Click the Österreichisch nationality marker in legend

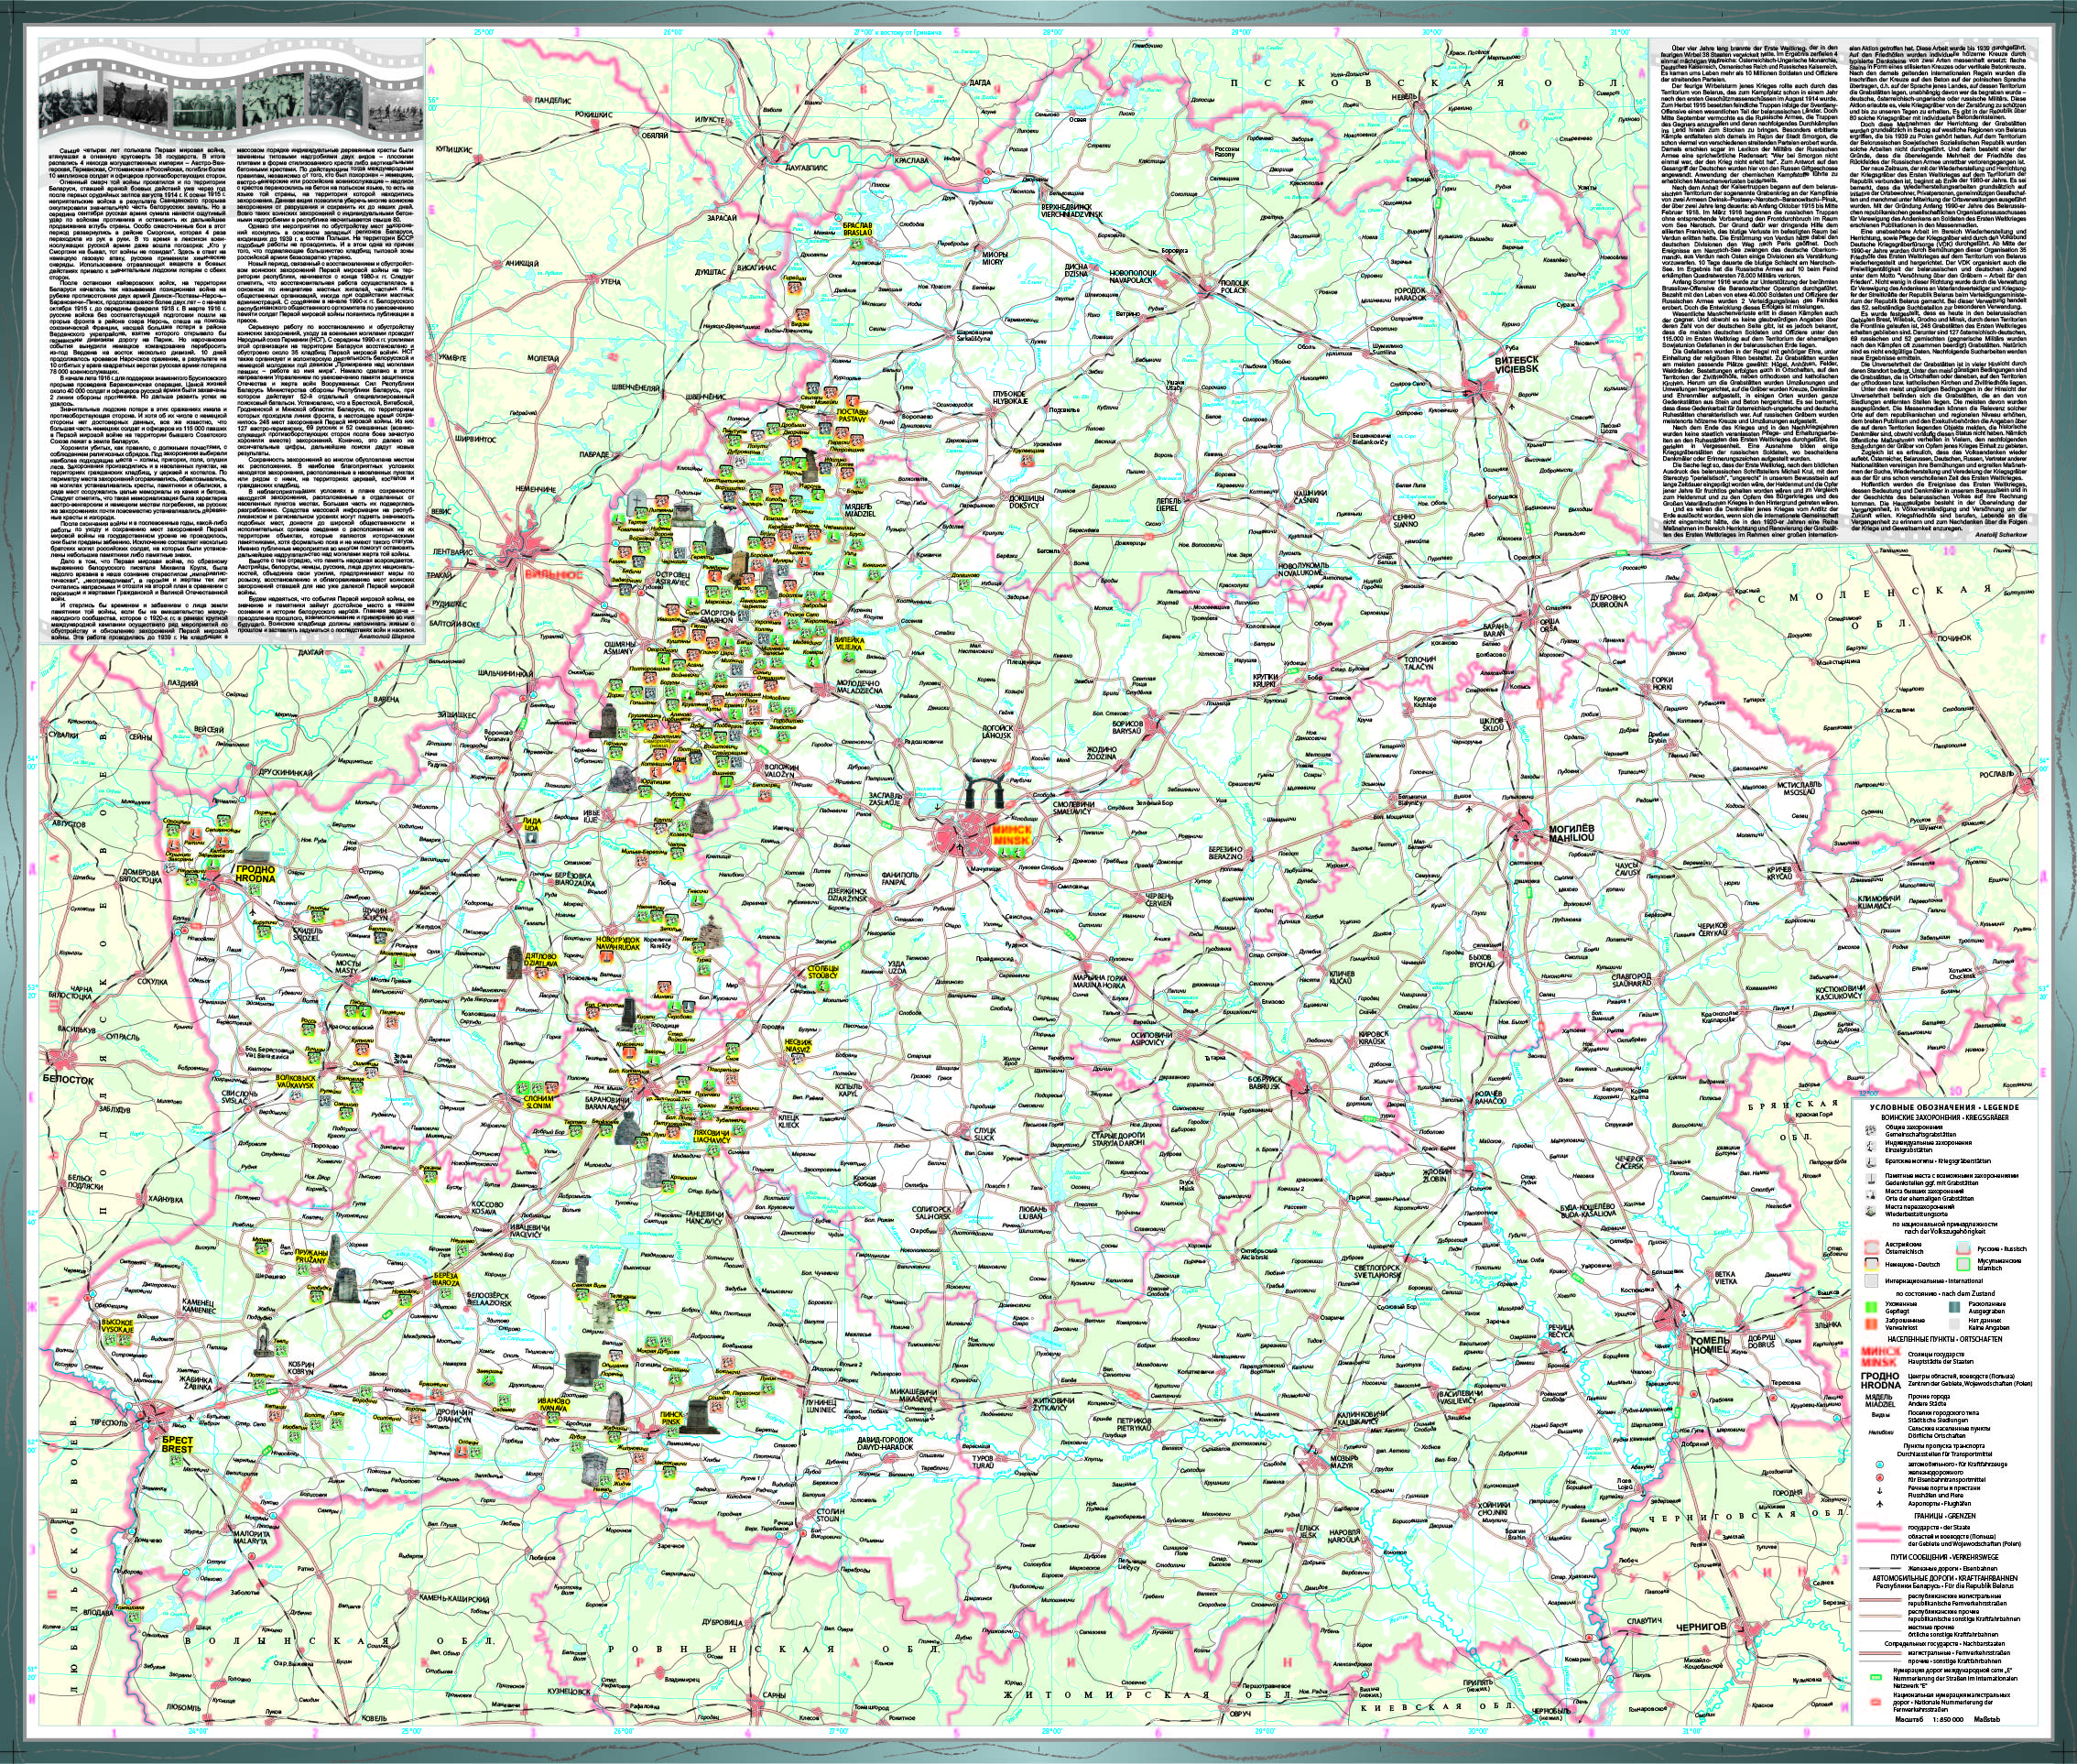[1872, 1248]
